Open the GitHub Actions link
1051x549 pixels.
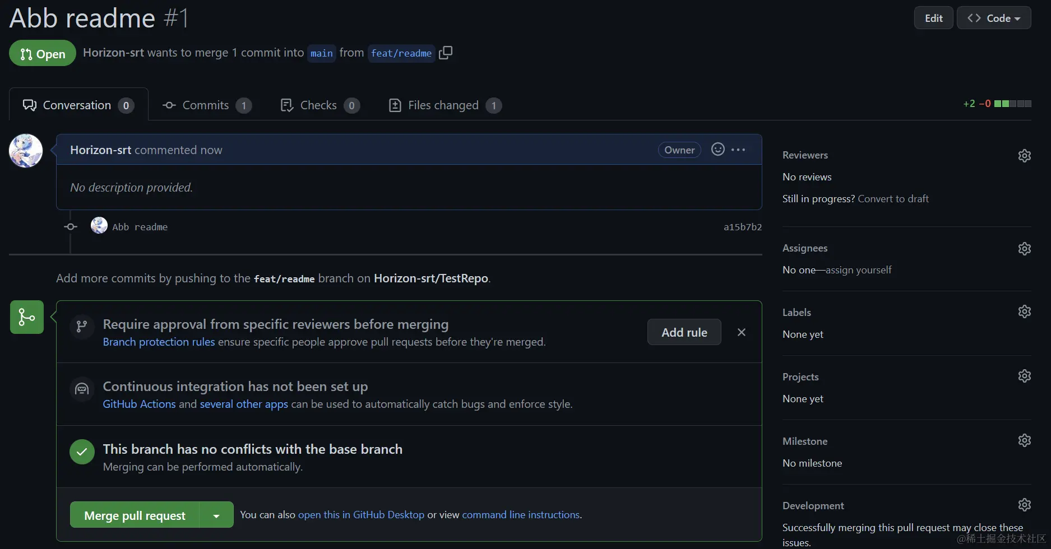[139, 404]
